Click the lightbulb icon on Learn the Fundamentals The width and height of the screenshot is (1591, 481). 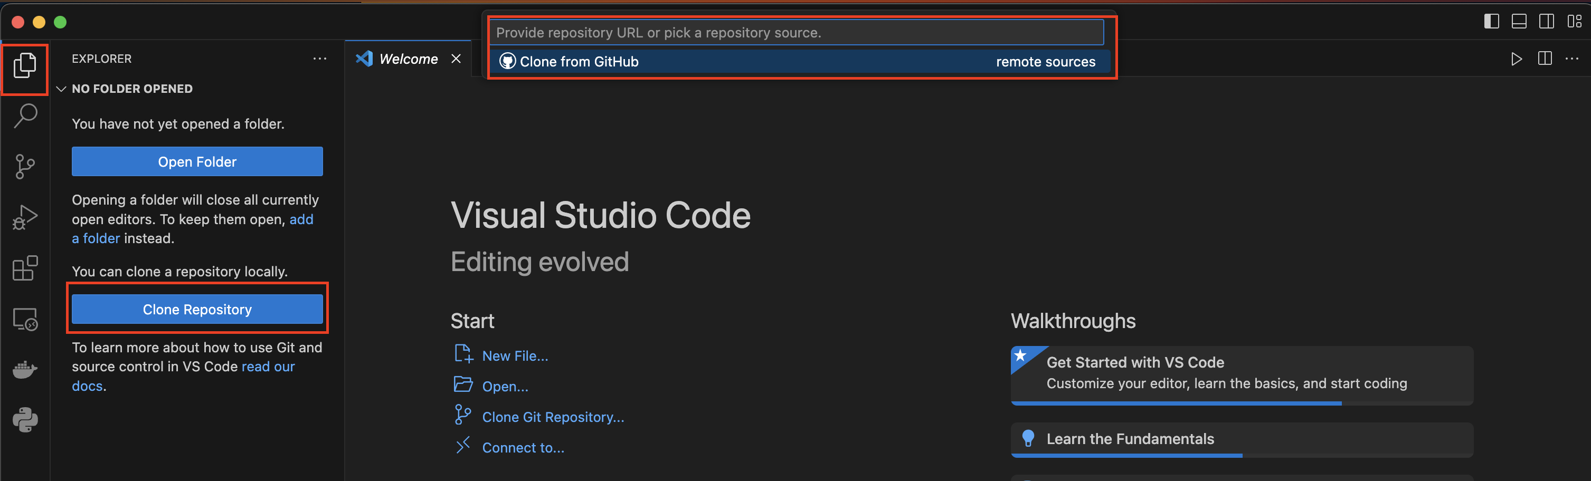click(1028, 438)
